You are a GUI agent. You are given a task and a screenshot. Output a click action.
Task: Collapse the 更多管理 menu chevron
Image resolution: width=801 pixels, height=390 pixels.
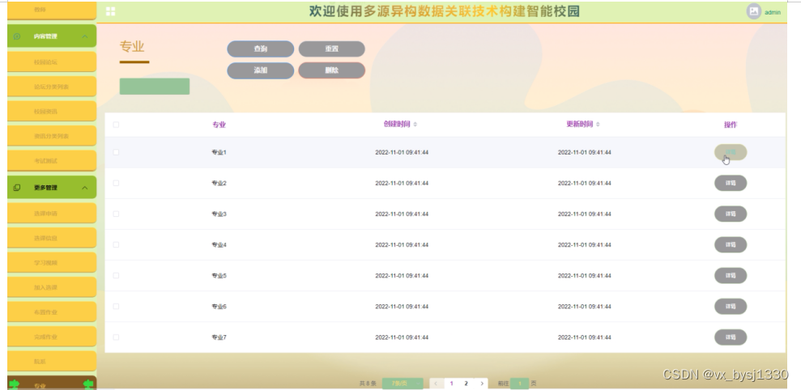pos(85,188)
